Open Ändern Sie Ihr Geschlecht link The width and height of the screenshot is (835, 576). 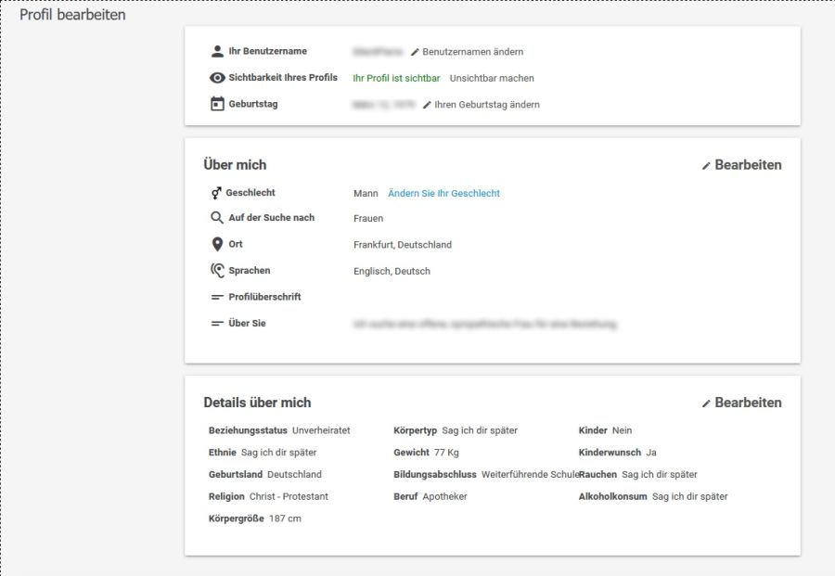coord(443,194)
